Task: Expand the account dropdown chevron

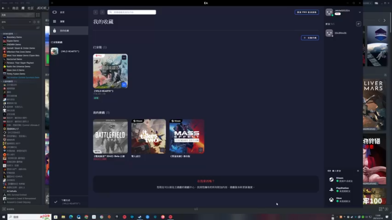Action: point(360,12)
